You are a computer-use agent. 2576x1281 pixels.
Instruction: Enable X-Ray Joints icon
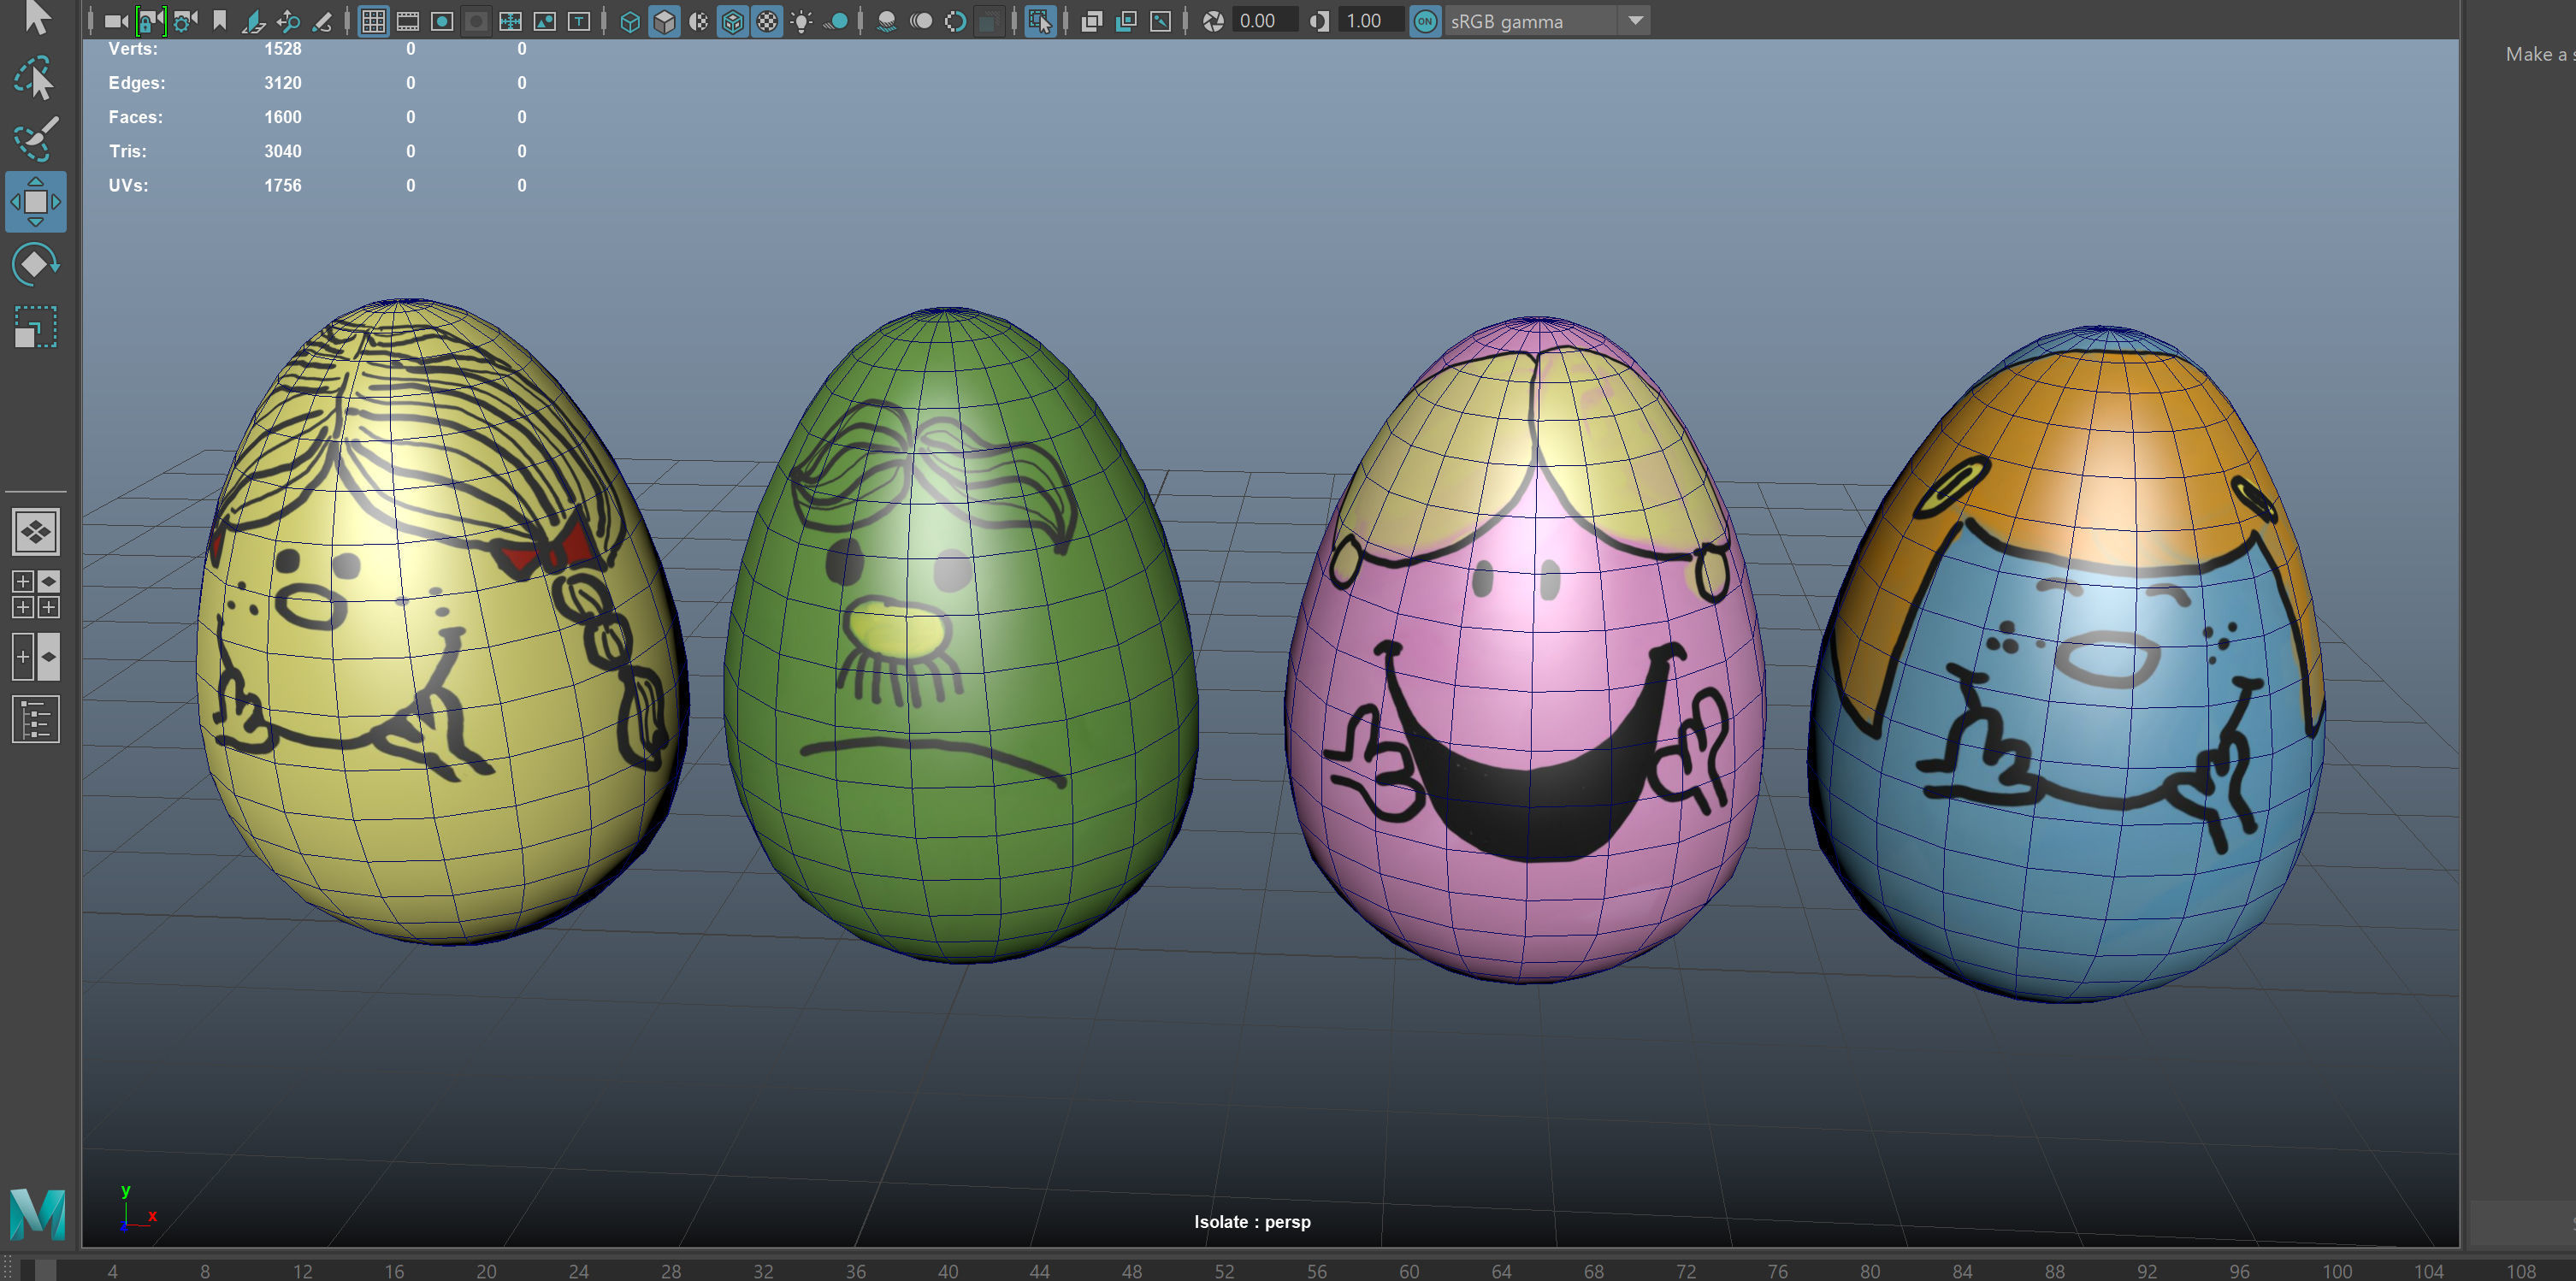(1160, 21)
